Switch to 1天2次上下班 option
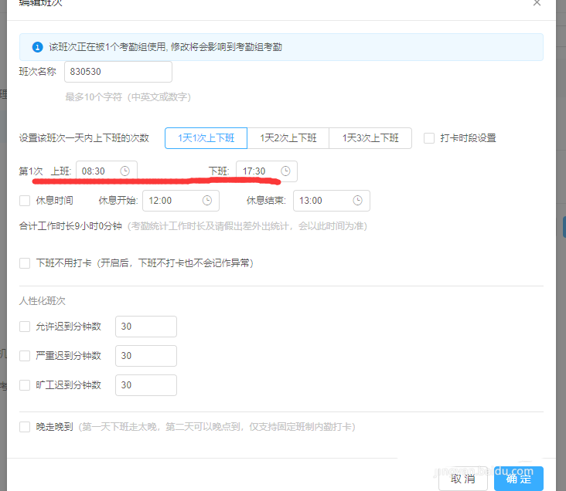The height and width of the screenshot is (491, 566). (288, 138)
